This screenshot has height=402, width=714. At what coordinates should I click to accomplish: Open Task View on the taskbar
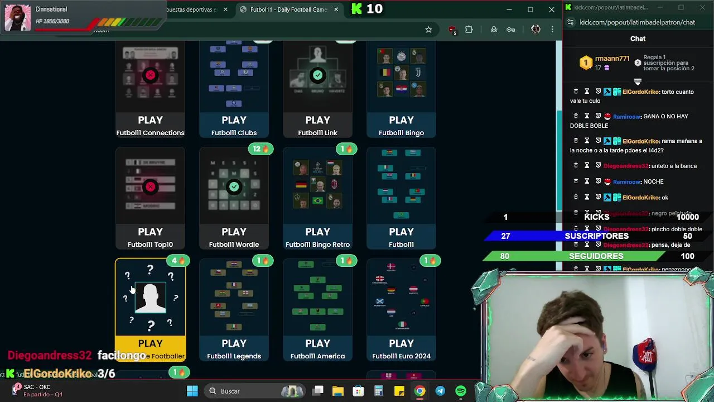pos(318,391)
